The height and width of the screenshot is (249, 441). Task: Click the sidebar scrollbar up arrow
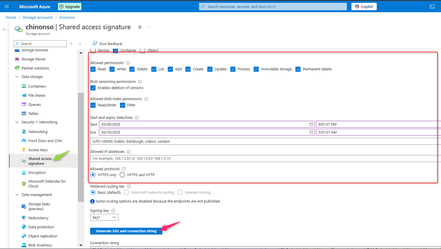pos(81,53)
